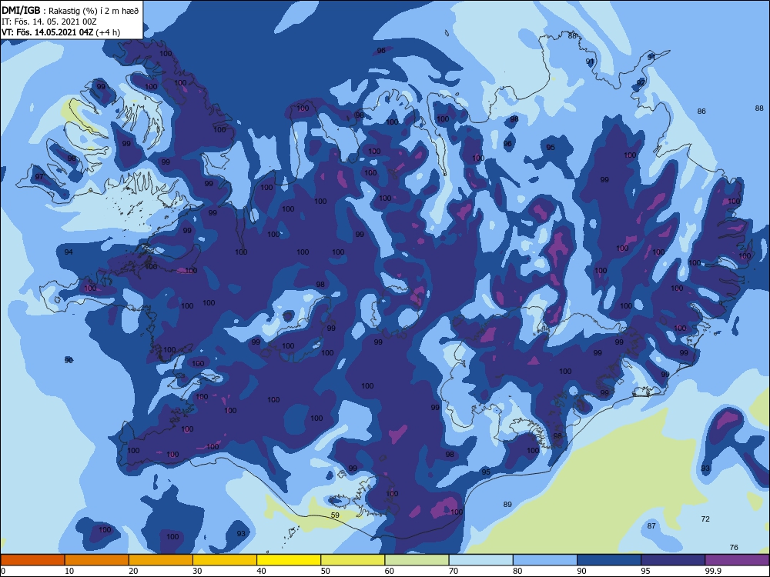Select the '72' humidity value over the sea
Image resolution: width=770 pixels, height=577 pixels.
[x=705, y=519]
